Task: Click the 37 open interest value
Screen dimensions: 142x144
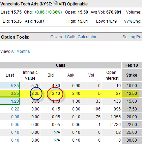Action: click(118, 94)
